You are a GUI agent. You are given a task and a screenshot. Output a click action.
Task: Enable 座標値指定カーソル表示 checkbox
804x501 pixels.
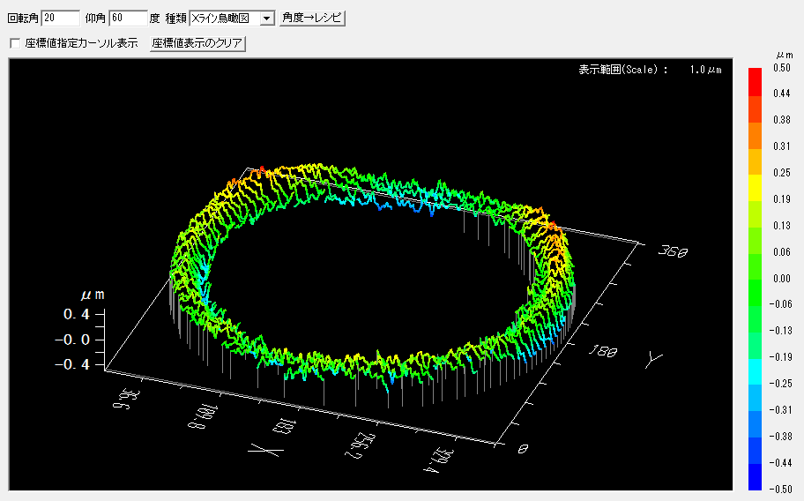coord(15,43)
